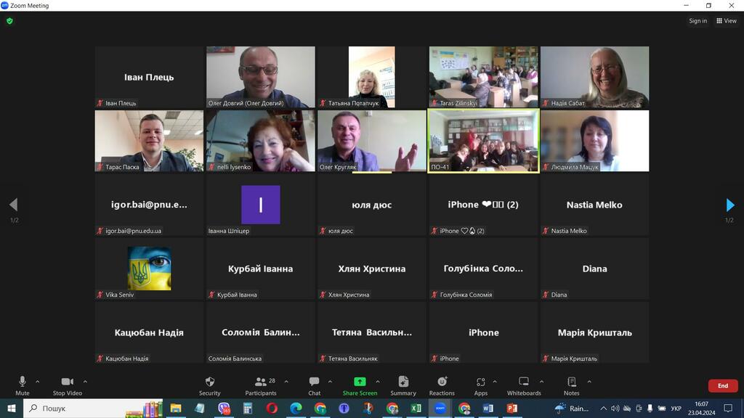Expand the arrow next to Share Screen
The width and height of the screenshot is (744, 418).
378,381
